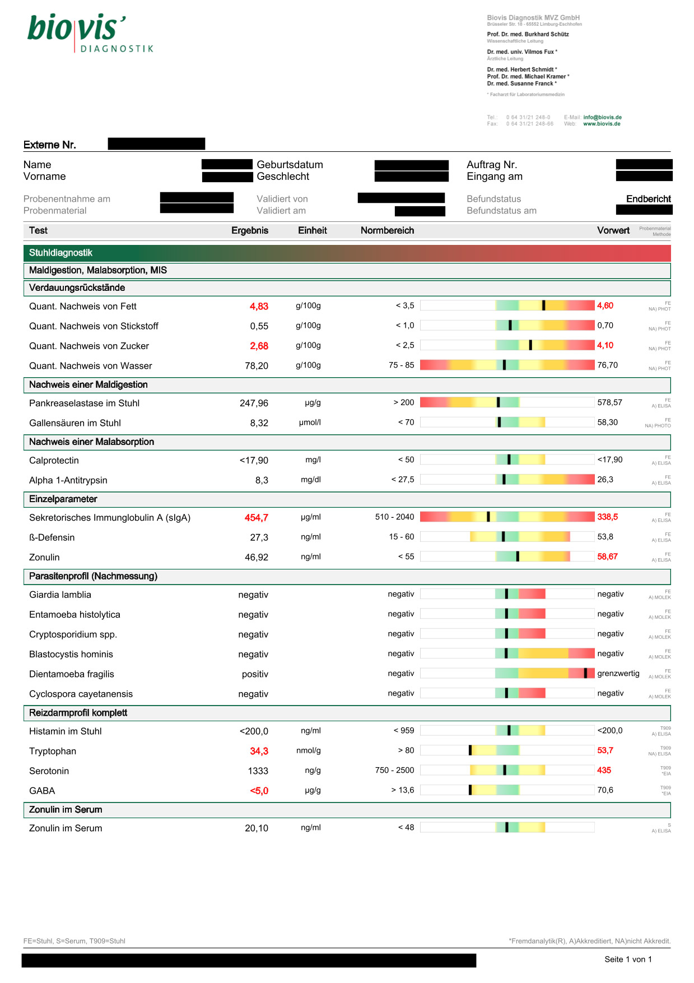
Task: Click the biovis Diagnostik logo
Action: pyautogui.click(x=90, y=33)
